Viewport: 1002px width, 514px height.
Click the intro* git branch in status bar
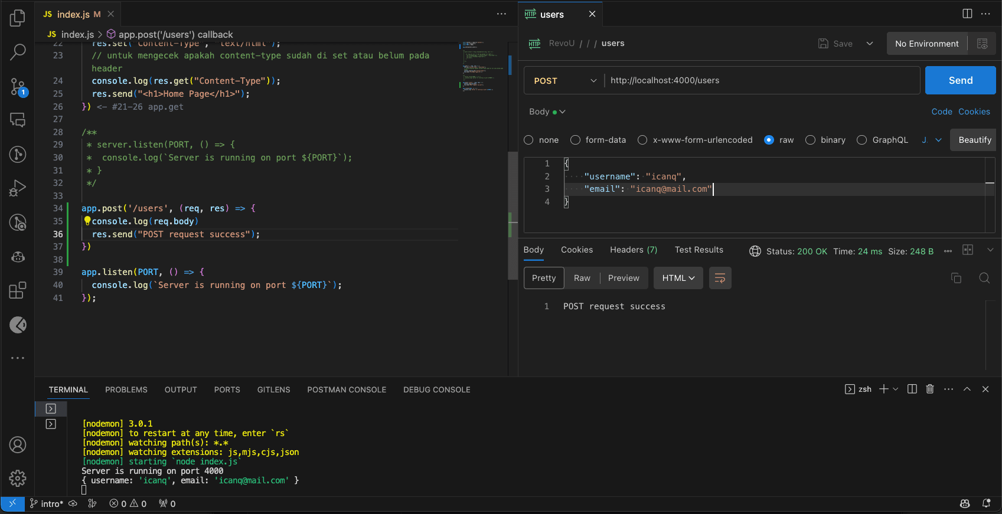pos(46,503)
